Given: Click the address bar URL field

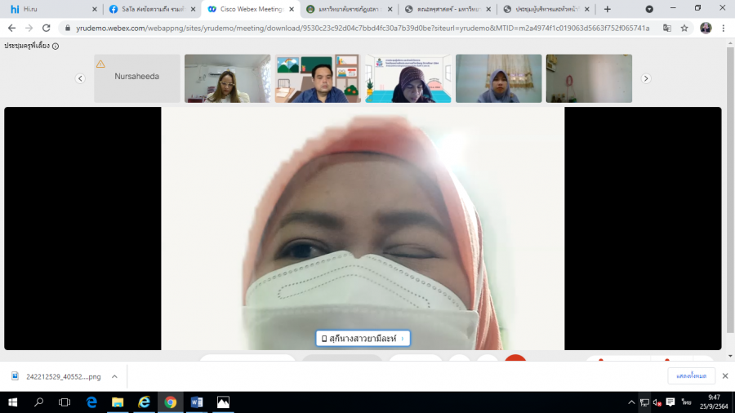Looking at the screenshot, I should pyautogui.click(x=359, y=28).
